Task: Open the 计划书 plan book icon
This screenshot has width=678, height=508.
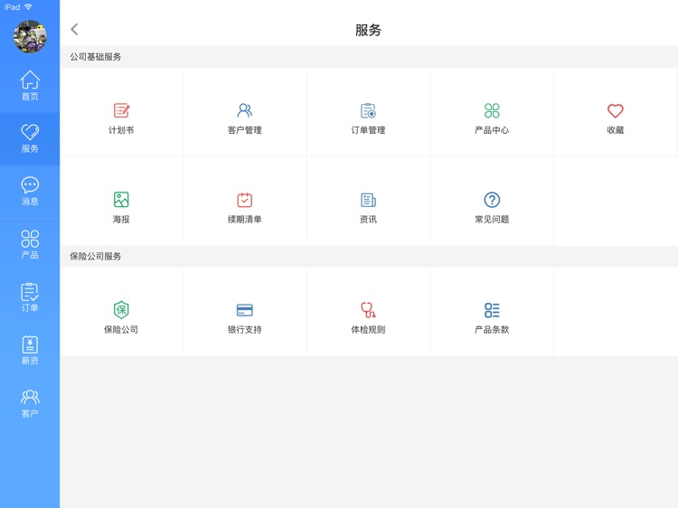Action: 121,110
